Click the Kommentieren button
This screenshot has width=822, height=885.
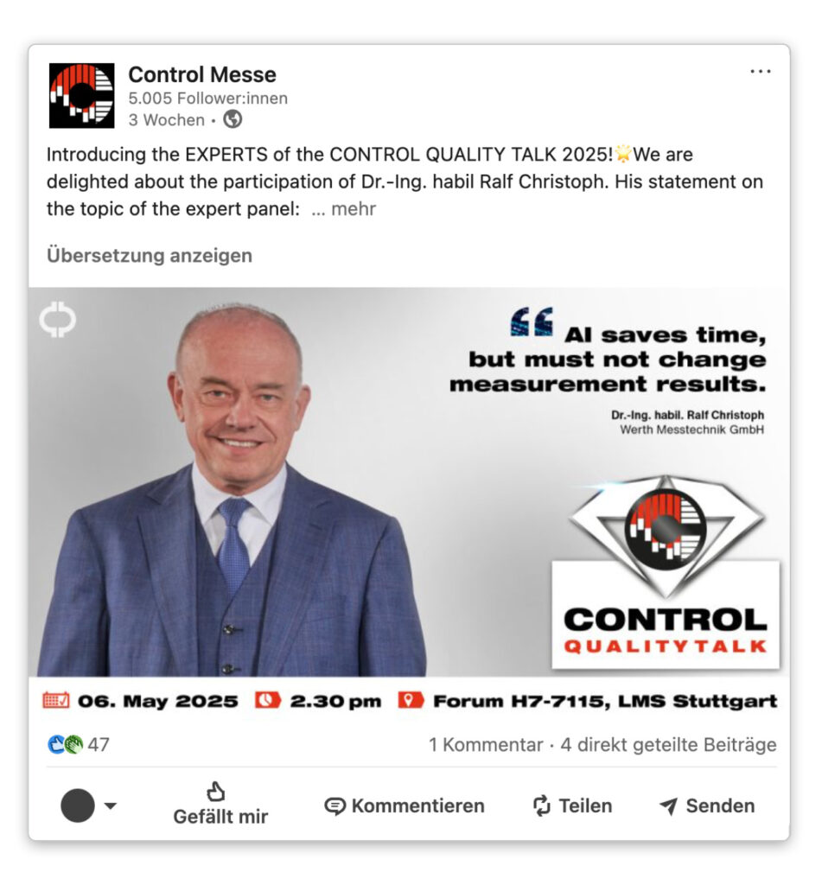[x=405, y=806]
